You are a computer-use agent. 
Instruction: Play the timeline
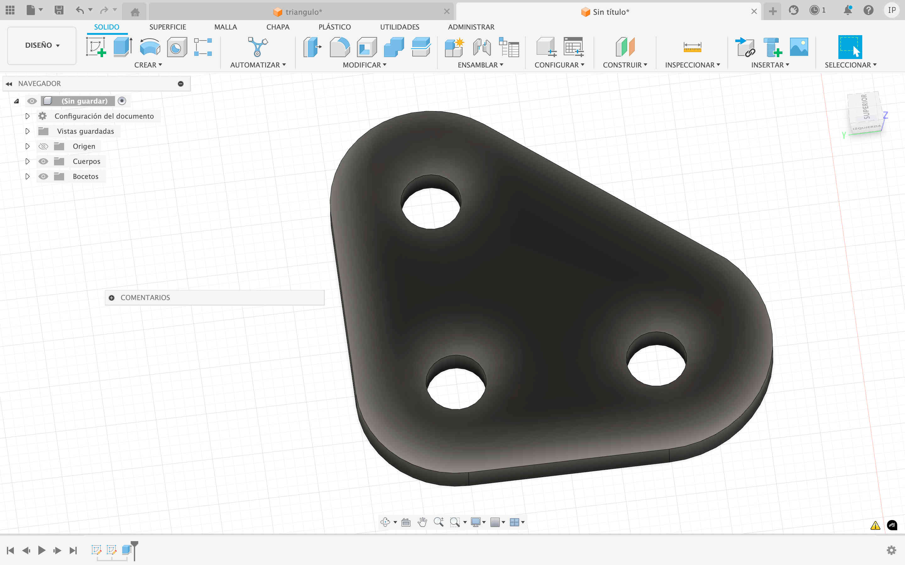pyautogui.click(x=41, y=550)
